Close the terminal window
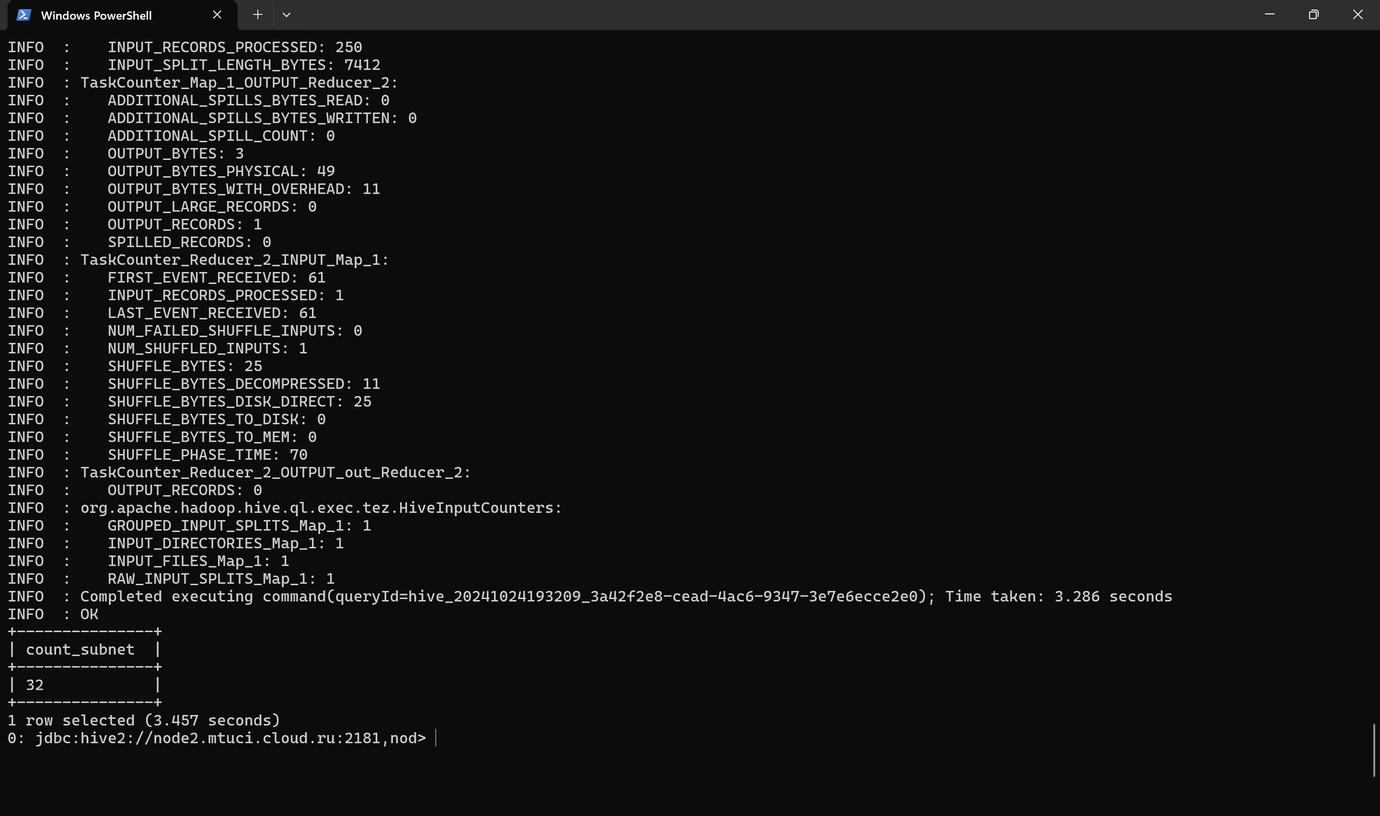 click(x=1357, y=15)
